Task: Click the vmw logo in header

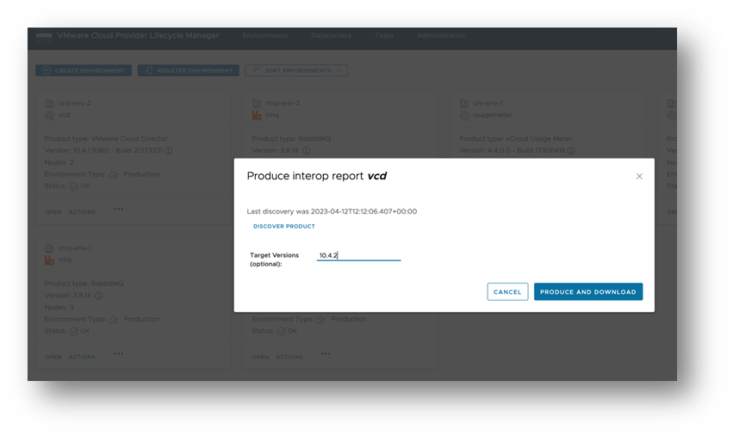Action: tap(44, 35)
